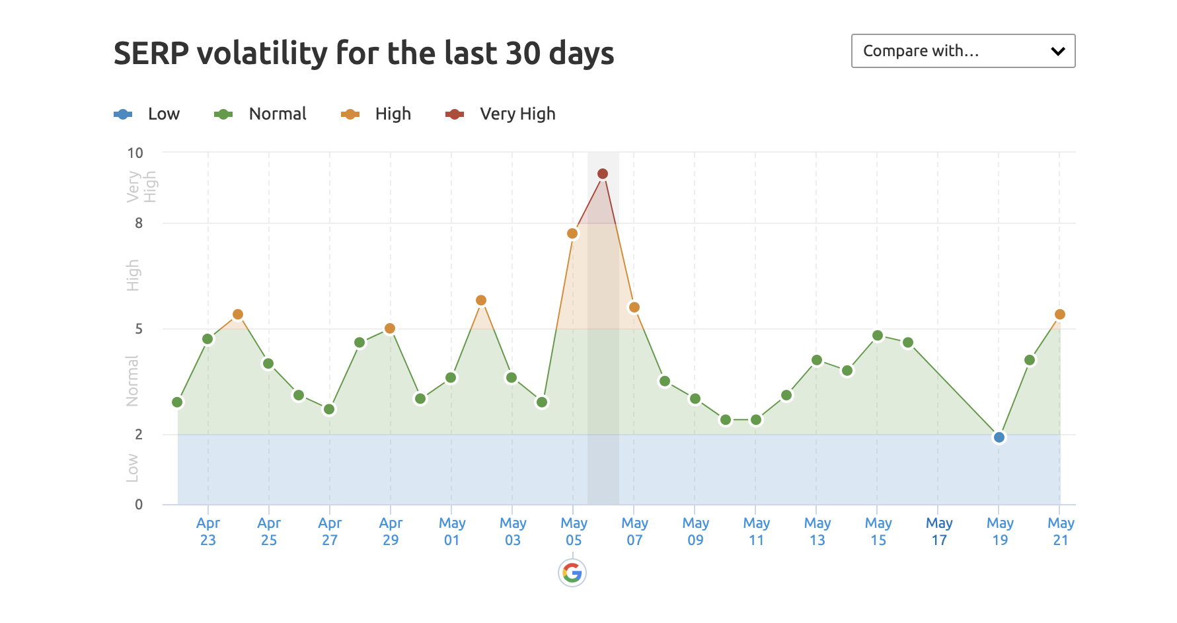This screenshot has height=623, width=1177.
Task: Select the first green data point at Apr 22
Action: click(177, 402)
